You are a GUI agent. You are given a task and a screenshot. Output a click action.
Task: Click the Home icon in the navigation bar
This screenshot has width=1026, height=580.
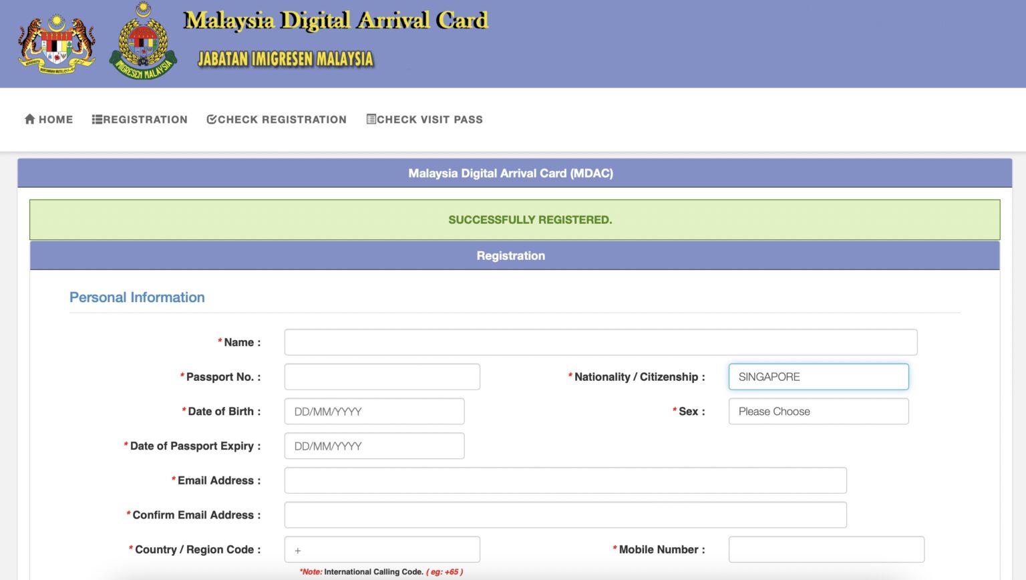click(x=30, y=118)
